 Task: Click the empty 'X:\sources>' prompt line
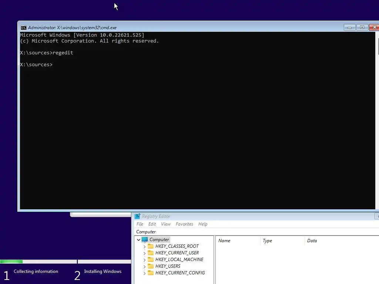(x=36, y=64)
